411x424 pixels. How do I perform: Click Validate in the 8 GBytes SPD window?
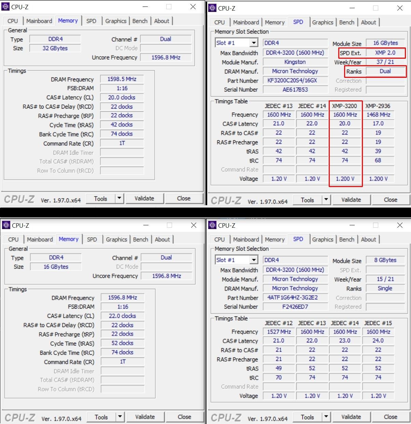pyautogui.click(x=351, y=417)
